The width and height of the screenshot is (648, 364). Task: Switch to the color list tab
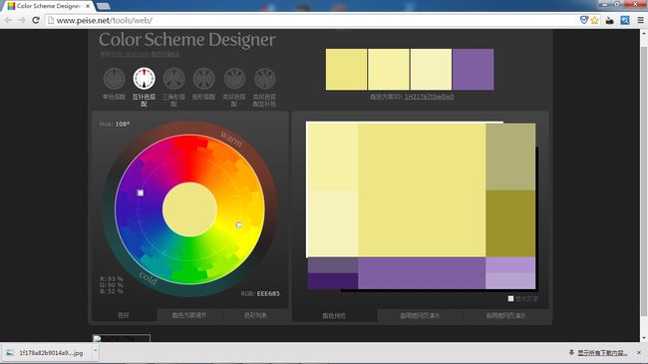click(255, 315)
